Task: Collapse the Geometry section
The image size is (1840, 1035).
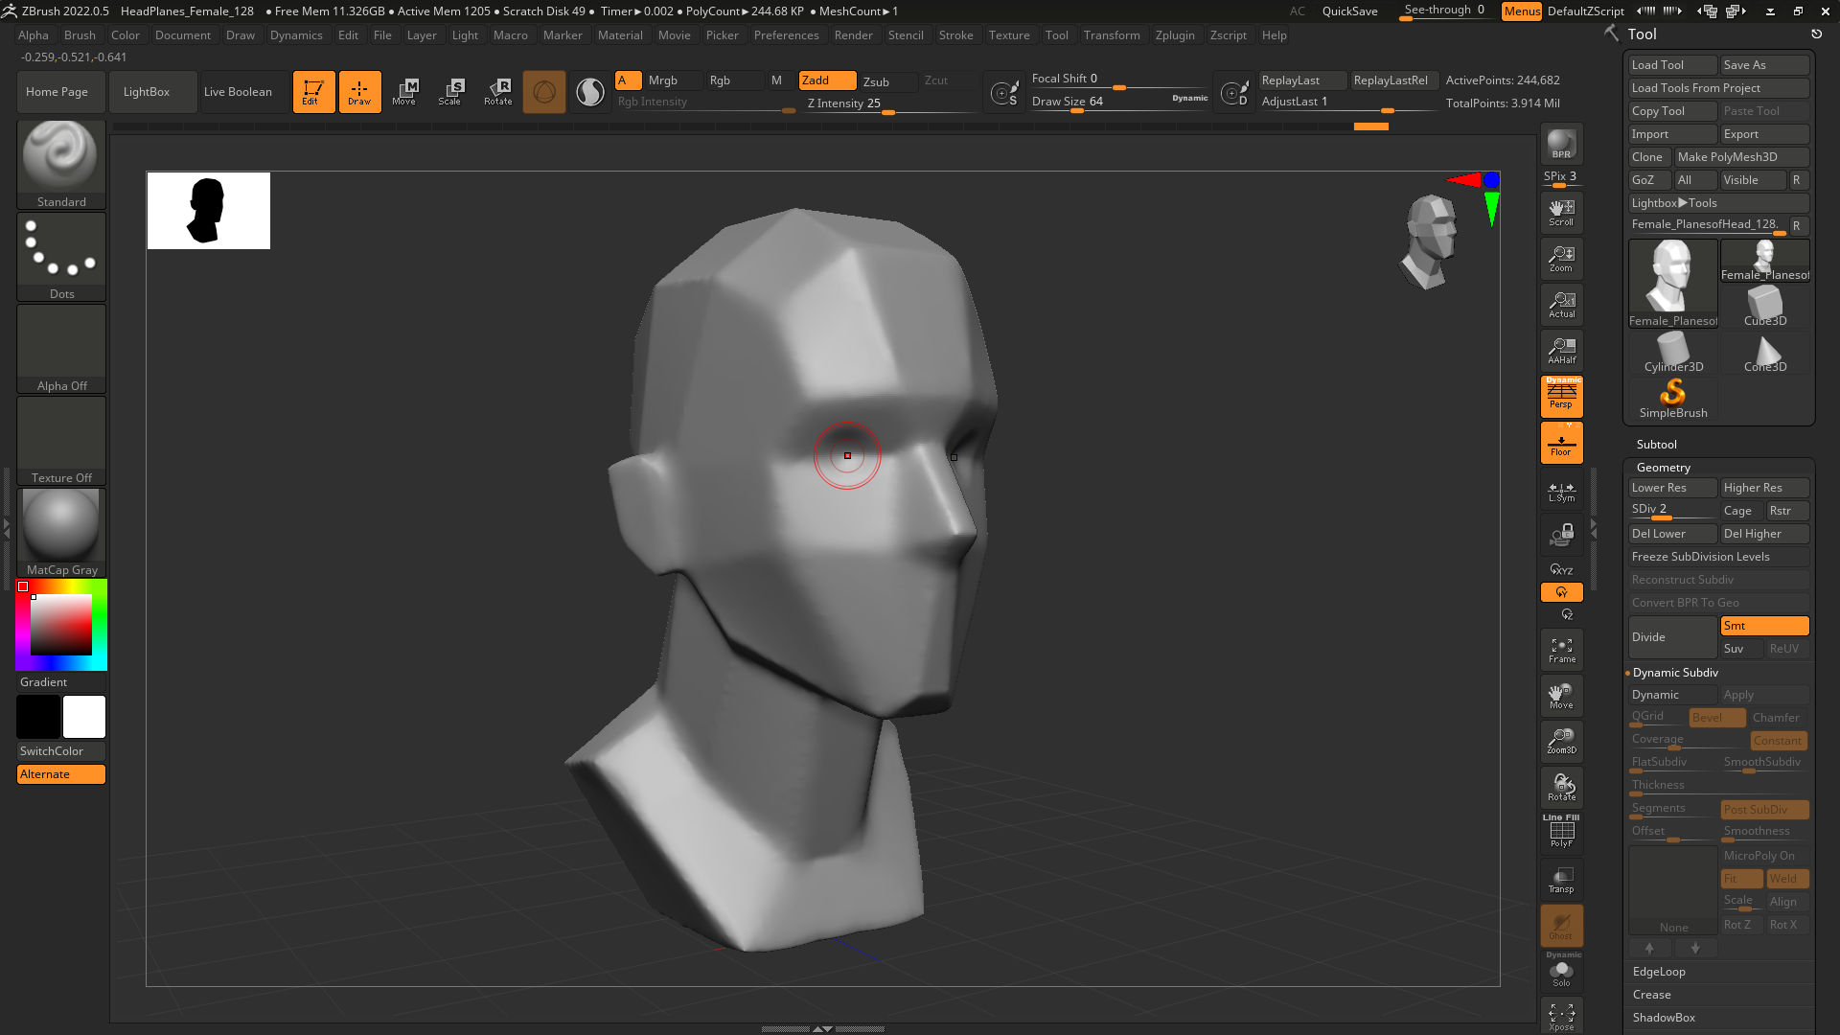Action: pos(1664,468)
